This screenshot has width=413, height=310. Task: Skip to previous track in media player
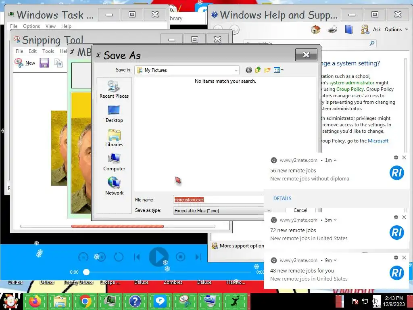137,257
